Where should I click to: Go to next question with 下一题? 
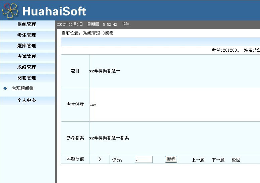218,160
